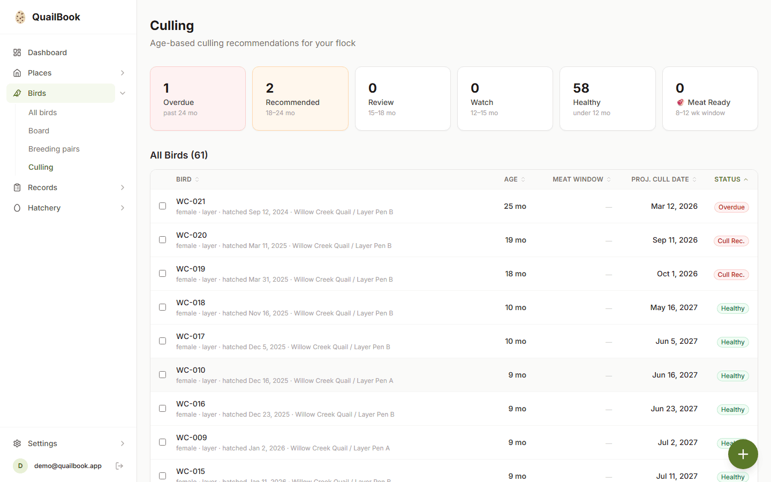The width and height of the screenshot is (771, 482).
Task: Sort by the Bird column arrows
Action: pyautogui.click(x=197, y=179)
